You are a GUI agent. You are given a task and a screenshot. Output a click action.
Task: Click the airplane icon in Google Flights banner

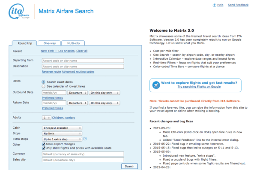pos(156,85)
